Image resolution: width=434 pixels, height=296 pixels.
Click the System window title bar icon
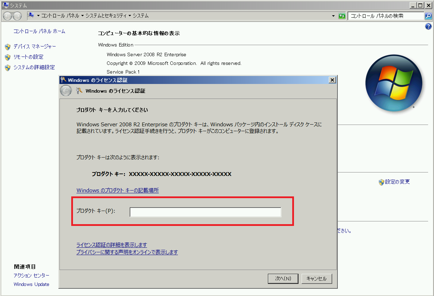pyautogui.click(x=5, y=5)
